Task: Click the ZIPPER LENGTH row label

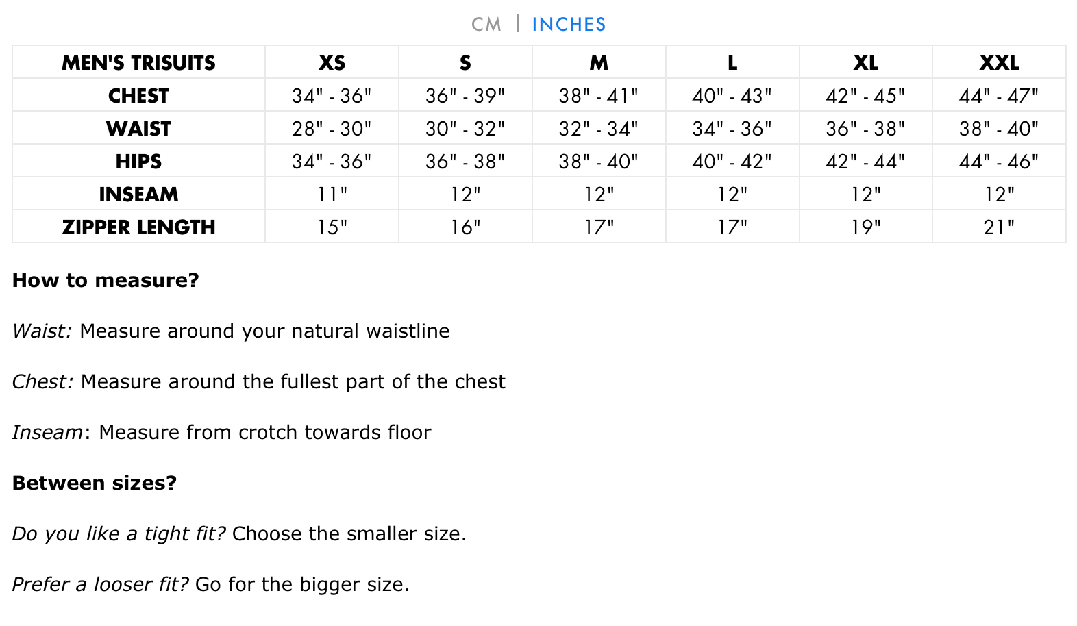Action: click(138, 227)
